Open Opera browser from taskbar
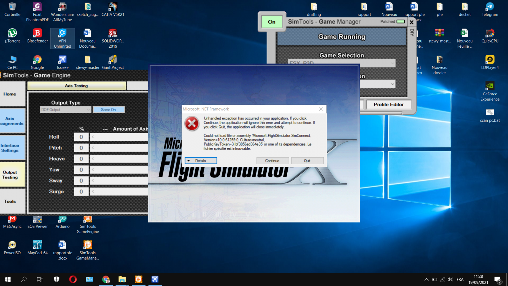 (x=73, y=279)
